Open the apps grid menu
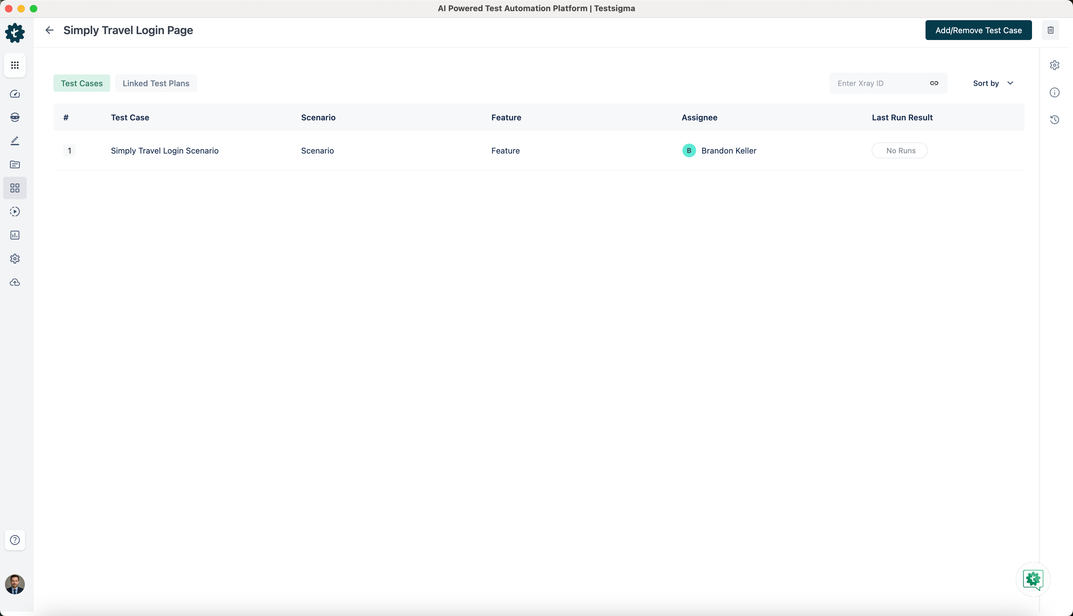This screenshot has width=1073, height=616. coord(15,65)
